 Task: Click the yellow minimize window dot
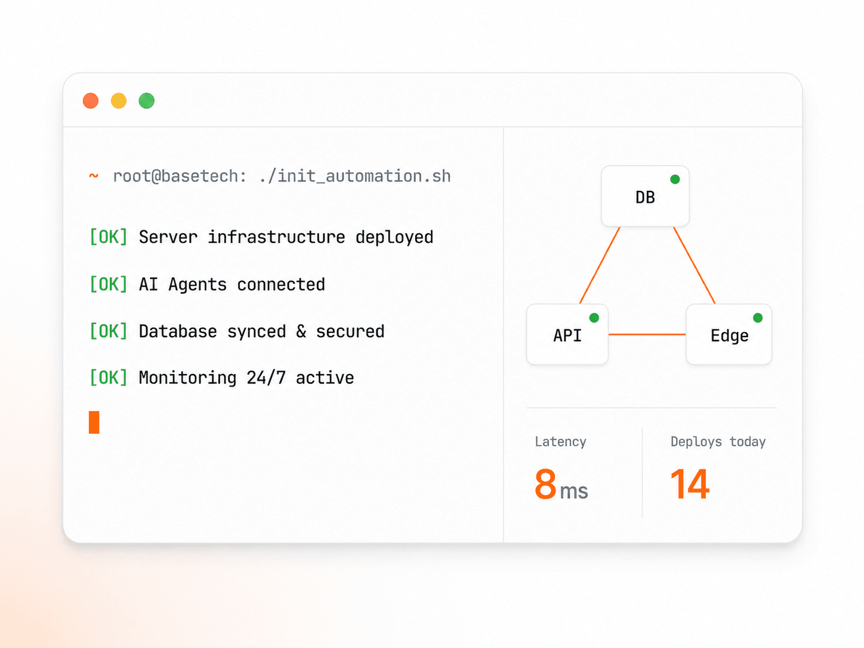(119, 101)
